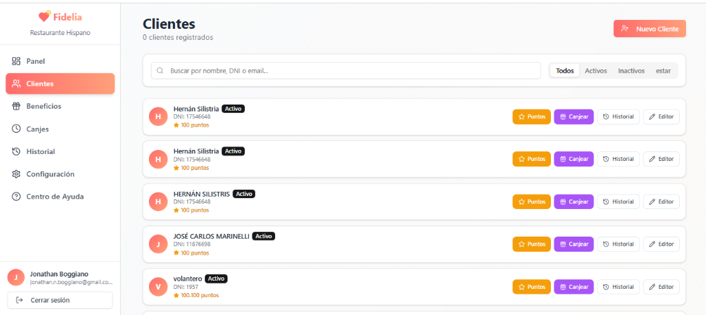Click the J avatar of JOSÉ CARLOS MARINELLI
The height and width of the screenshot is (315, 706).
[x=158, y=244]
